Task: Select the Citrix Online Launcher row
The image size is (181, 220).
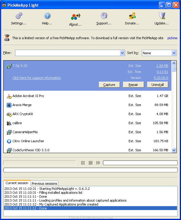Action: pyautogui.click(x=87, y=141)
